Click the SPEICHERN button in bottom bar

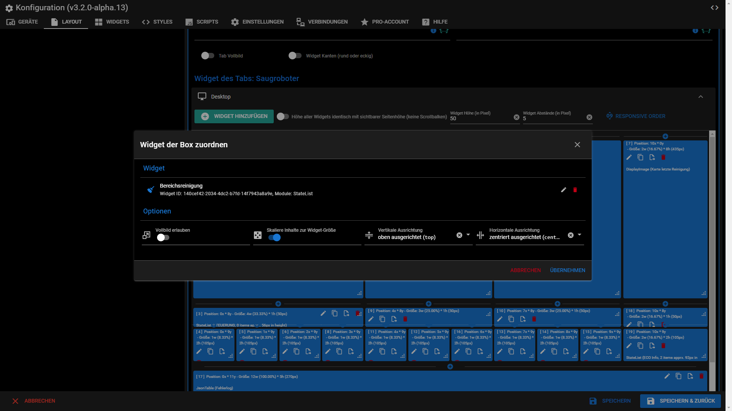(610, 401)
